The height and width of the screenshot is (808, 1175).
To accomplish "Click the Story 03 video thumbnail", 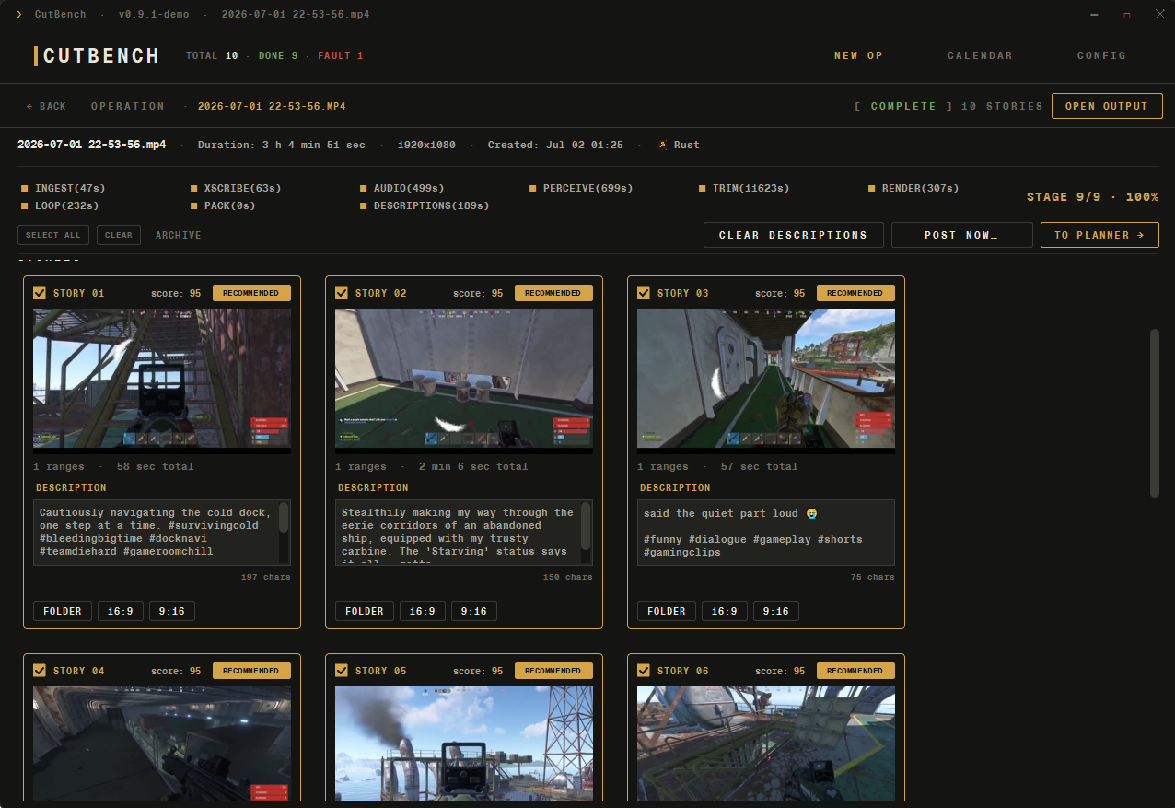I will 766,381.
